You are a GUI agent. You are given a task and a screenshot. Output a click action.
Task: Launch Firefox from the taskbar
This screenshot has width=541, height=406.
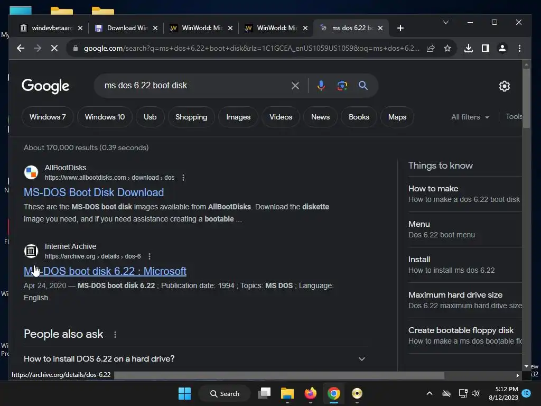pos(311,393)
